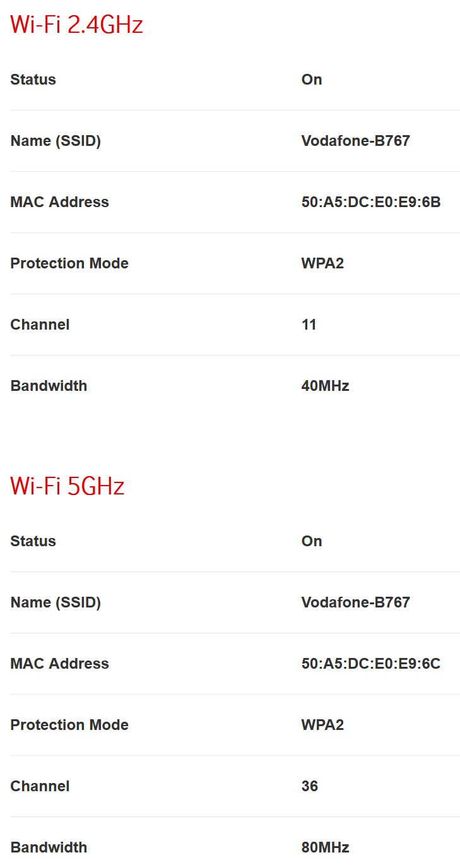Click the WPA2 value in 5GHz section

point(322,725)
